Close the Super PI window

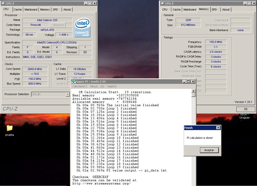tap(193, 81)
